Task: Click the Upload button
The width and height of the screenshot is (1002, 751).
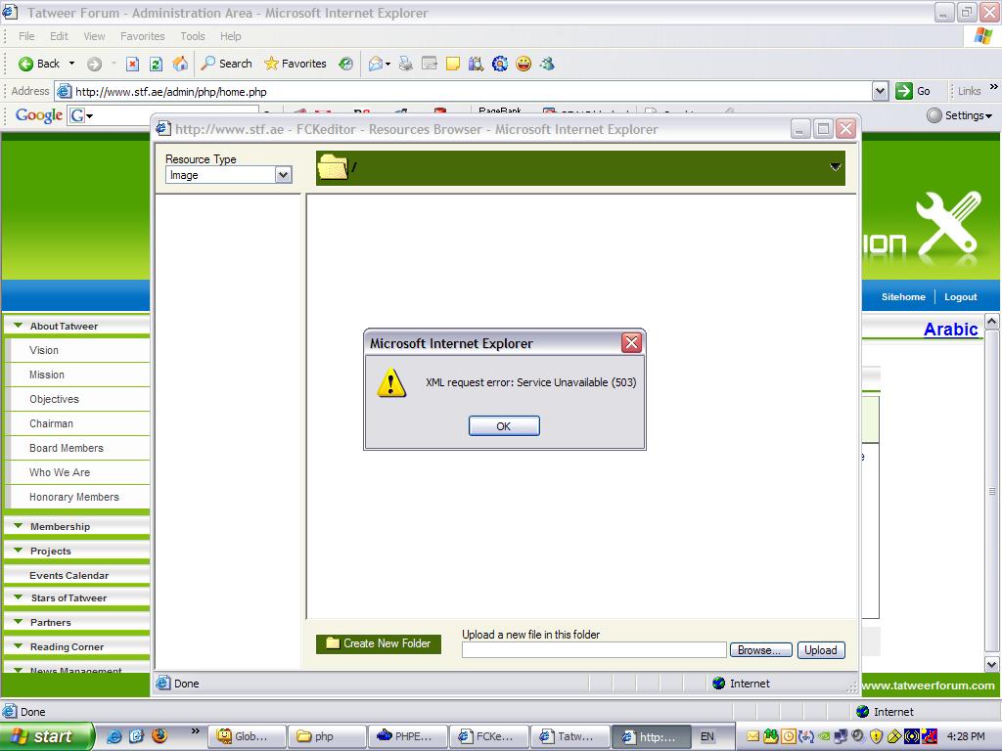Action: point(821,650)
